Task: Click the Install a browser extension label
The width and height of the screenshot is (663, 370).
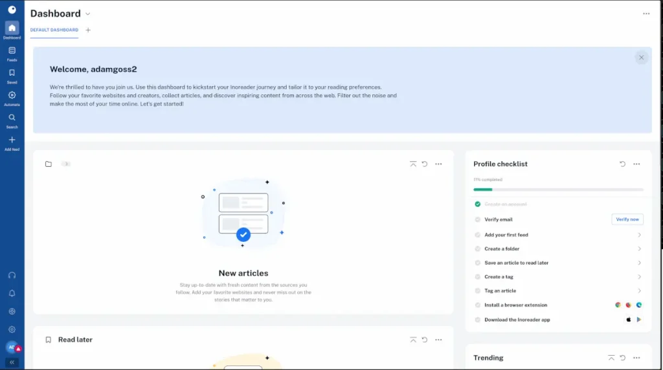Action: (x=515, y=305)
